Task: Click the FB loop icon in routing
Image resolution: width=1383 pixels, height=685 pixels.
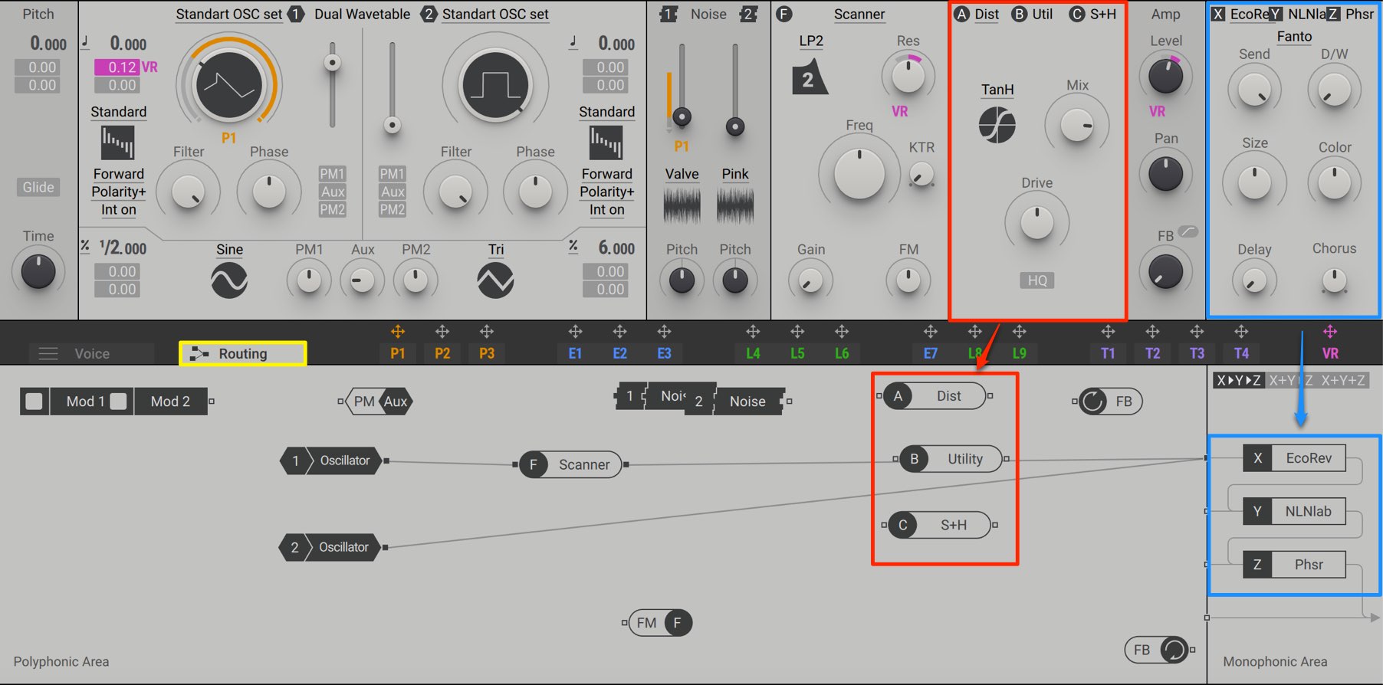Action: click(1093, 401)
